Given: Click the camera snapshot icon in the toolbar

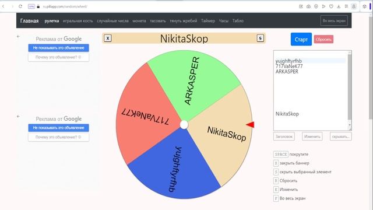Looking at the screenshot, I should (x=308, y=6).
